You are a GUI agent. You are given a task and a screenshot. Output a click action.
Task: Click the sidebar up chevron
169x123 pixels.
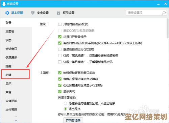coord(16,116)
